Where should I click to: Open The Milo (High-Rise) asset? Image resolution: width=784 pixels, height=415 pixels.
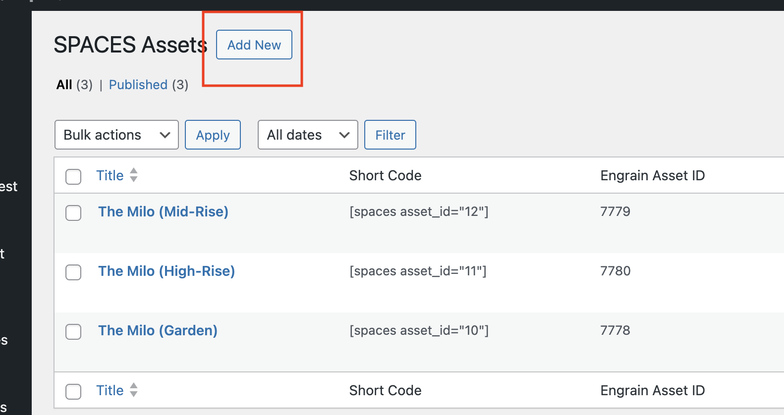click(167, 271)
